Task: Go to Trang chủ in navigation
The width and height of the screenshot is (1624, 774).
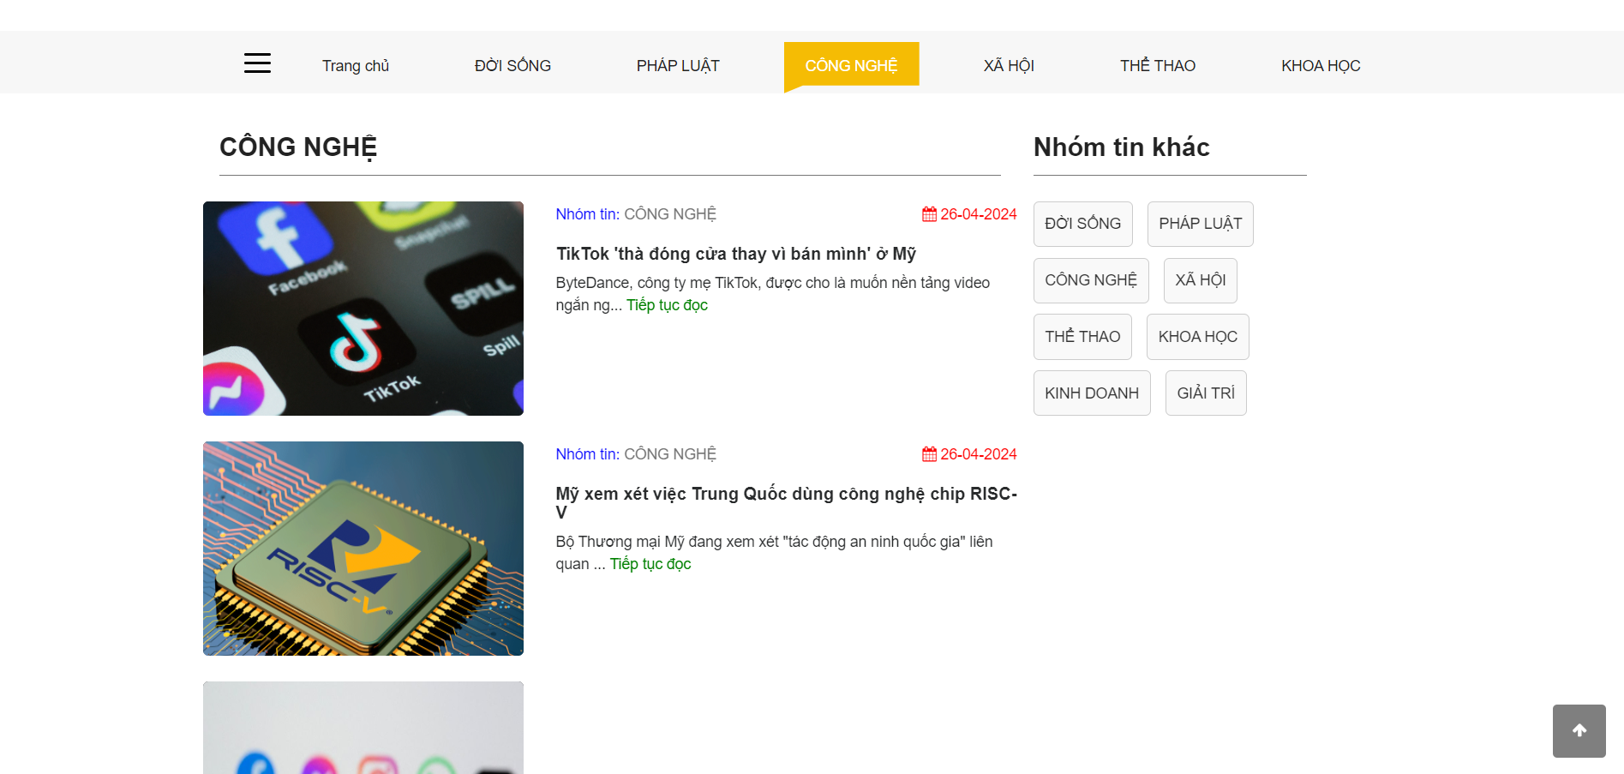Action: 356,66
